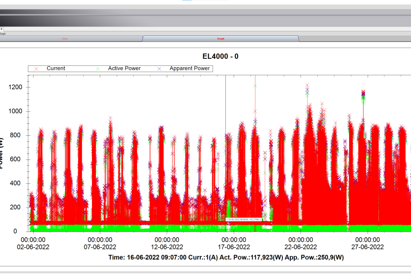Switch to the Data tab
Image resolution: width=411 pixels, height=274 pixels.
[65, 39]
